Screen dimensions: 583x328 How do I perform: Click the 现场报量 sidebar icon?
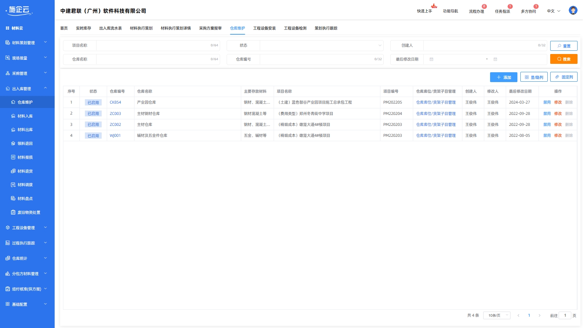click(x=8, y=58)
